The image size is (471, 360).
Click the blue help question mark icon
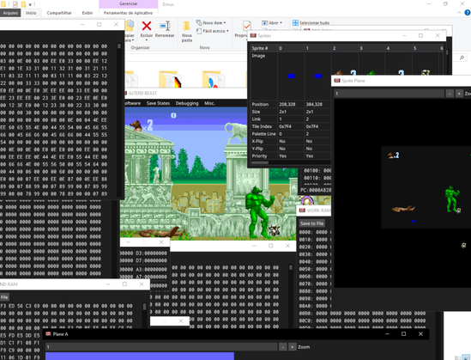click(x=468, y=13)
